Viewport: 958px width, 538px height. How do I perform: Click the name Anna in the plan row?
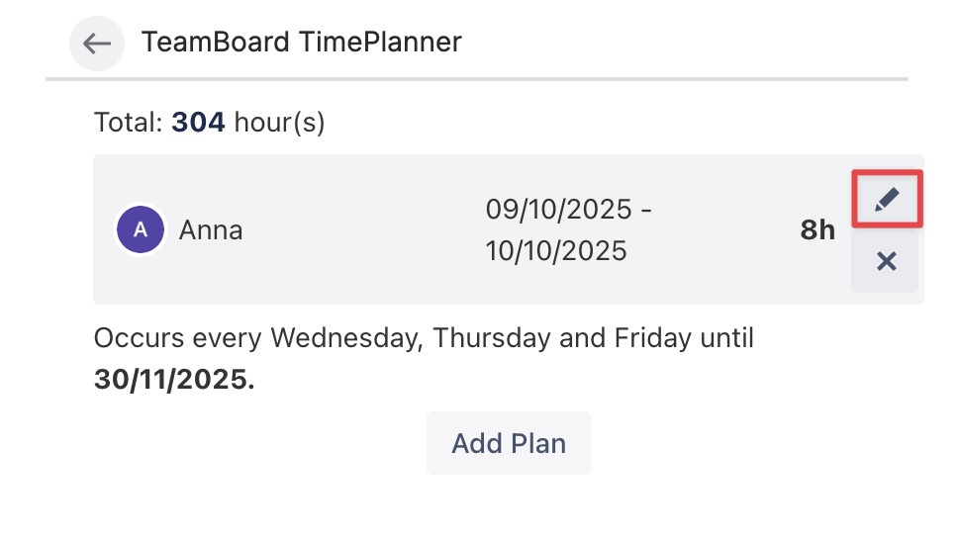[211, 230]
